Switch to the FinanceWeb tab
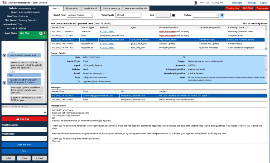Viewport: 270px width, 163px height. [x=72, y=8]
